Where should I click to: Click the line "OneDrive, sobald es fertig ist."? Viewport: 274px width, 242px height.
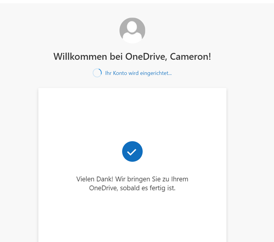click(x=132, y=188)
